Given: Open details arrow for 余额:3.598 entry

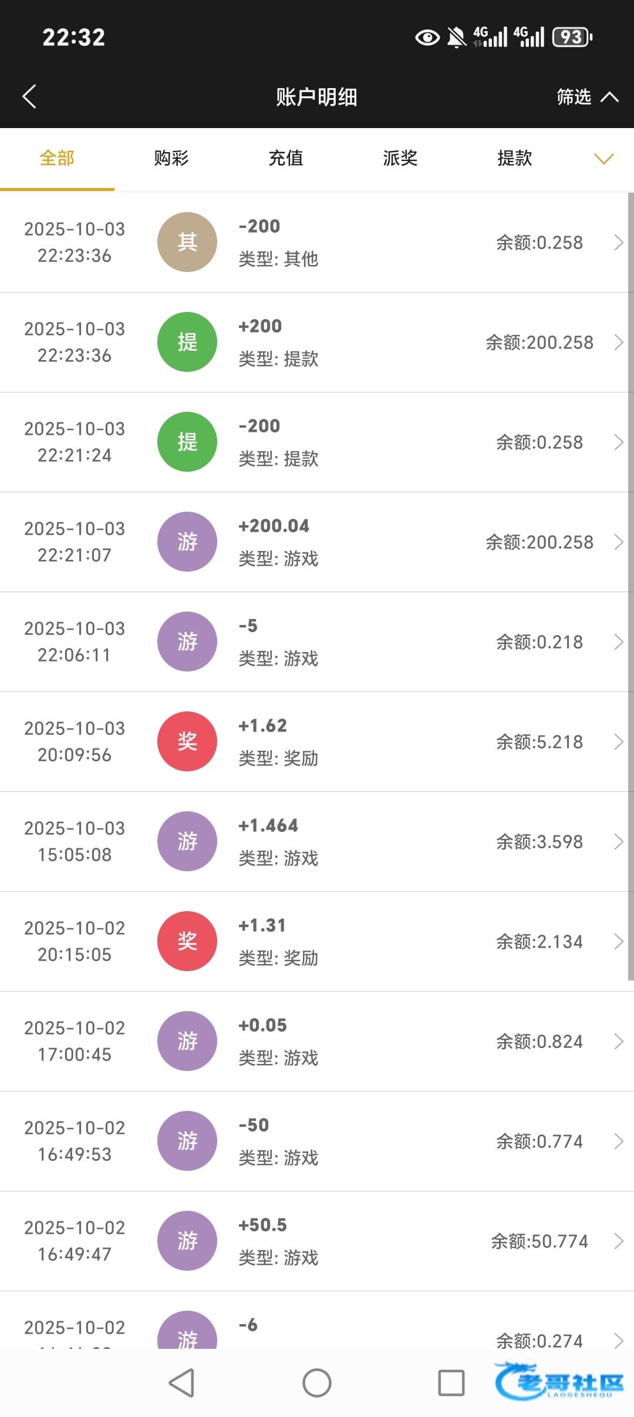Looking at the screenshot, I should coord(618,841).
